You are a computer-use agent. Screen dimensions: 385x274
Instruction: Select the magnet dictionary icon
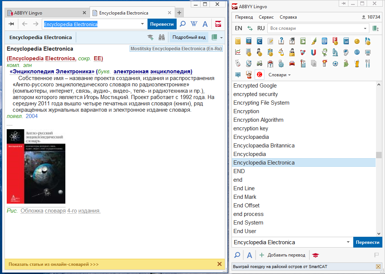(x=314, y=52)
